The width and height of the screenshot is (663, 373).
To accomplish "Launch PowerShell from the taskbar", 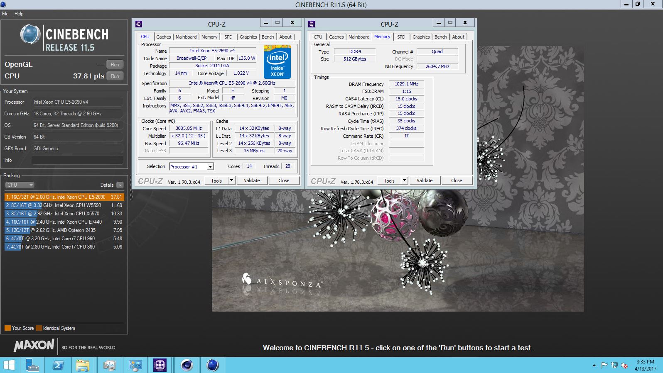I will [58, 365].
